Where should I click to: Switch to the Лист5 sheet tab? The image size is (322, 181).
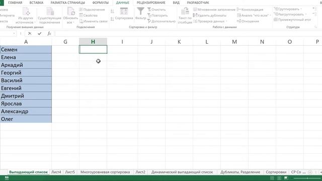(x=70, y=172)
